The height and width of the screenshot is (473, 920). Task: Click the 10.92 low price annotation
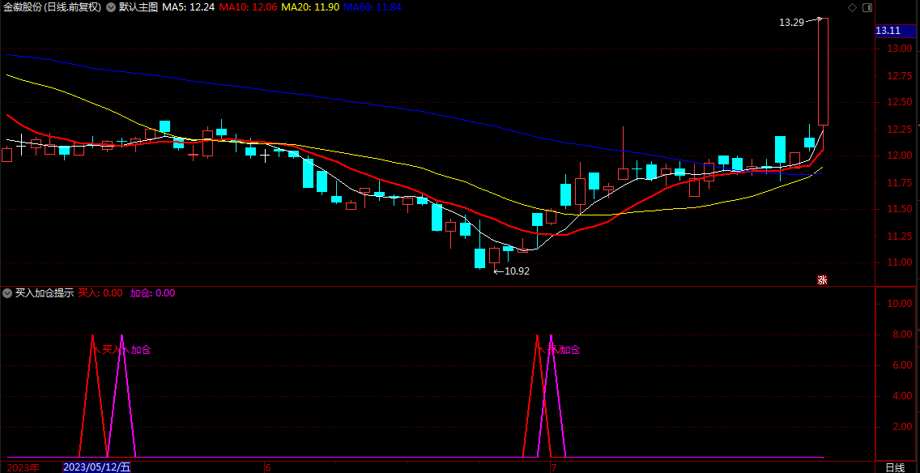(x=517, y=271)
